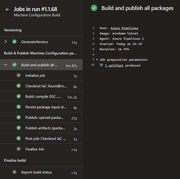Click the Build and publish all packages heading
Image resolution: width=180 pixels, height=179 pixels.
(x=137, y=8)
